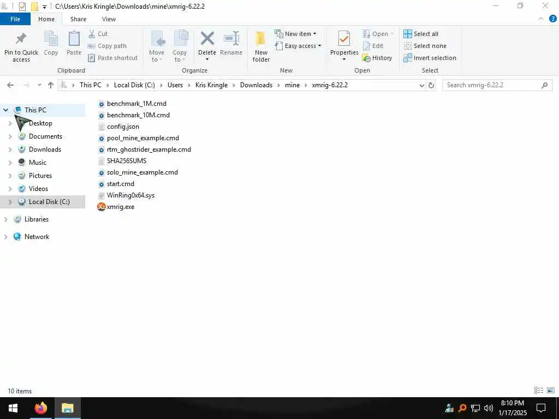This screenshot has height=419, width=559.
Task: Go up one folder level arrow
Action: pyautogui.click(x=51, y=85)
